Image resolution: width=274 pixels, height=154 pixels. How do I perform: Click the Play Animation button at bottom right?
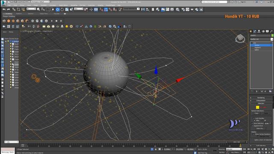(x=252, y=149)
